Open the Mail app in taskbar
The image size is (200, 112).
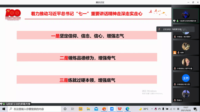96,109
